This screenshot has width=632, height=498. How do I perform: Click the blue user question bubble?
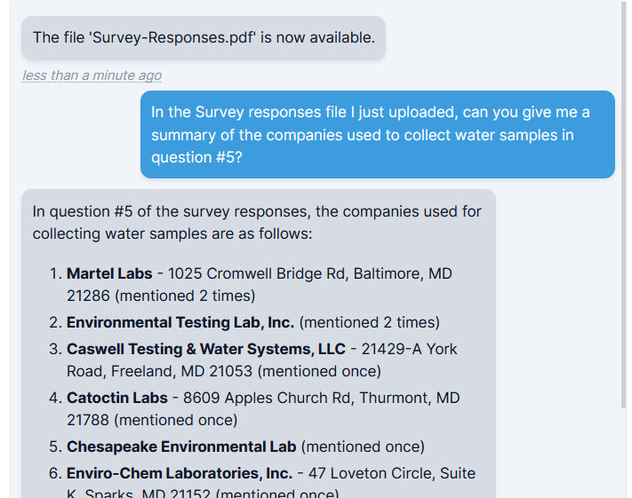pyautogui.click(x=377, y=134)
